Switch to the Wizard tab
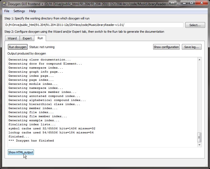The width and height of the screenshot is (210, 169). [12, 38]
